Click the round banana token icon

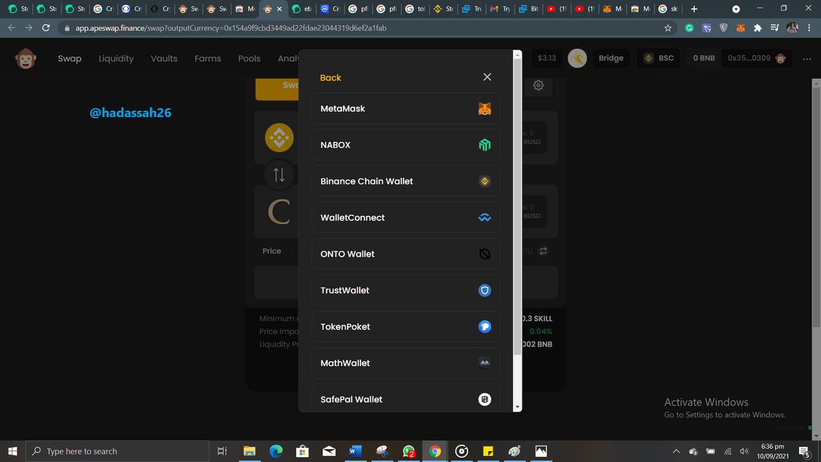click(577, 58)
